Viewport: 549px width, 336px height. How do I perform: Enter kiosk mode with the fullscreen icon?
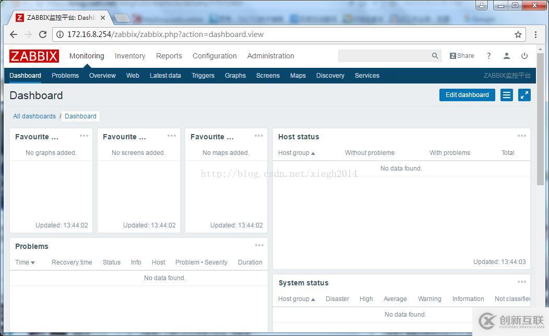point(524,95)
